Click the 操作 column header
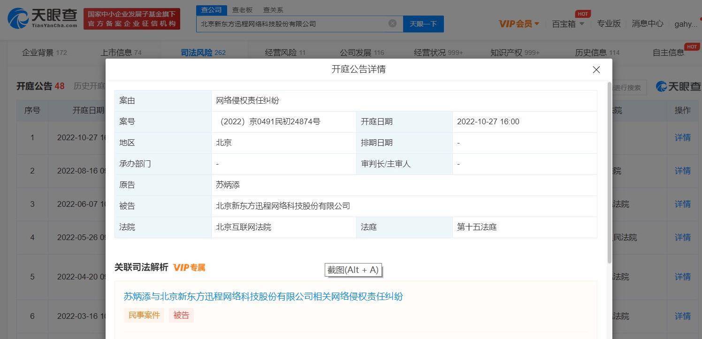 pyautogui.click(x=683, y=111)
